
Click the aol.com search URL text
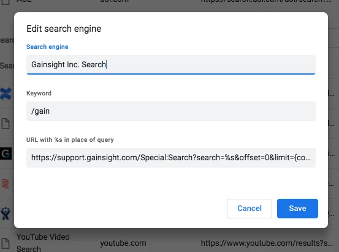click(266, 1)
